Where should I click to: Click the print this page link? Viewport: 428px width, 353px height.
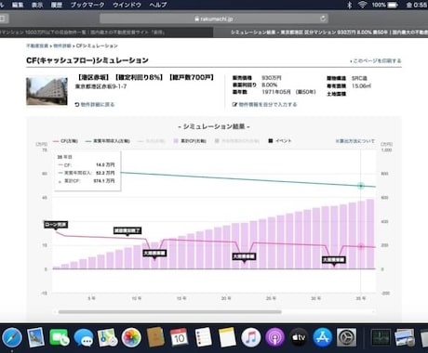click(x=376, y=60)
